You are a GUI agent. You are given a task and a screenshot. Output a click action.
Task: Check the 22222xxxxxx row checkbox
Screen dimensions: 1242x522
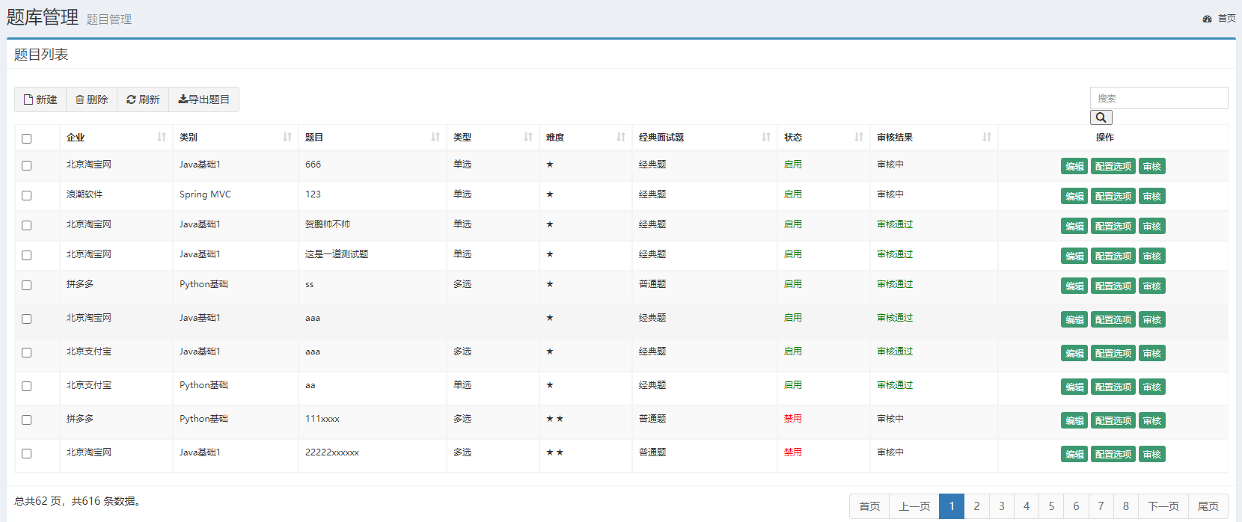(27, 453)
